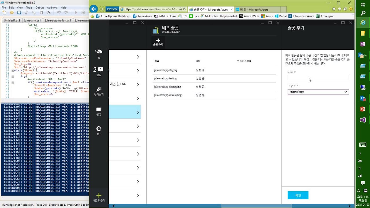370x208 pixels.
Task: Select the juleewebapp-debugging slot row
Action: pos(214,87)
